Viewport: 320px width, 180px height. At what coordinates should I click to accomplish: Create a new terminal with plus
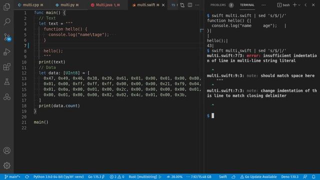[x=294, y=5]
